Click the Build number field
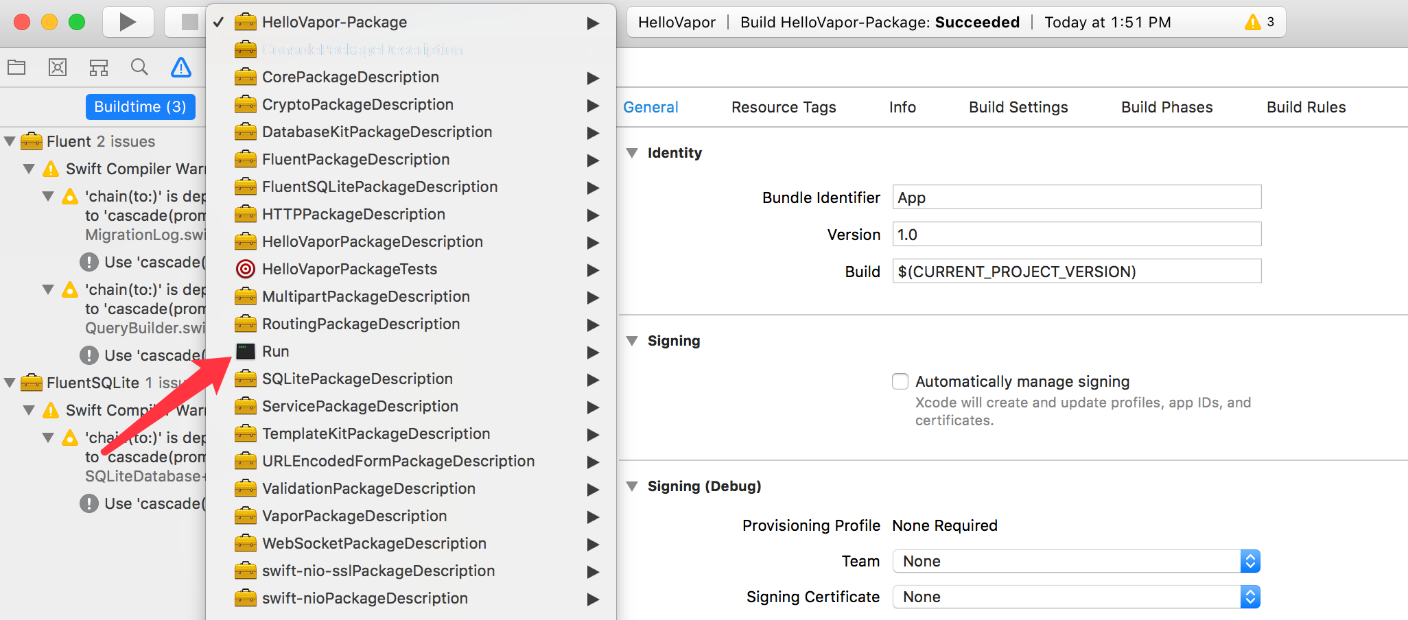Image resolution: width=1408 pixels, height=620 pixels. 1077,272
